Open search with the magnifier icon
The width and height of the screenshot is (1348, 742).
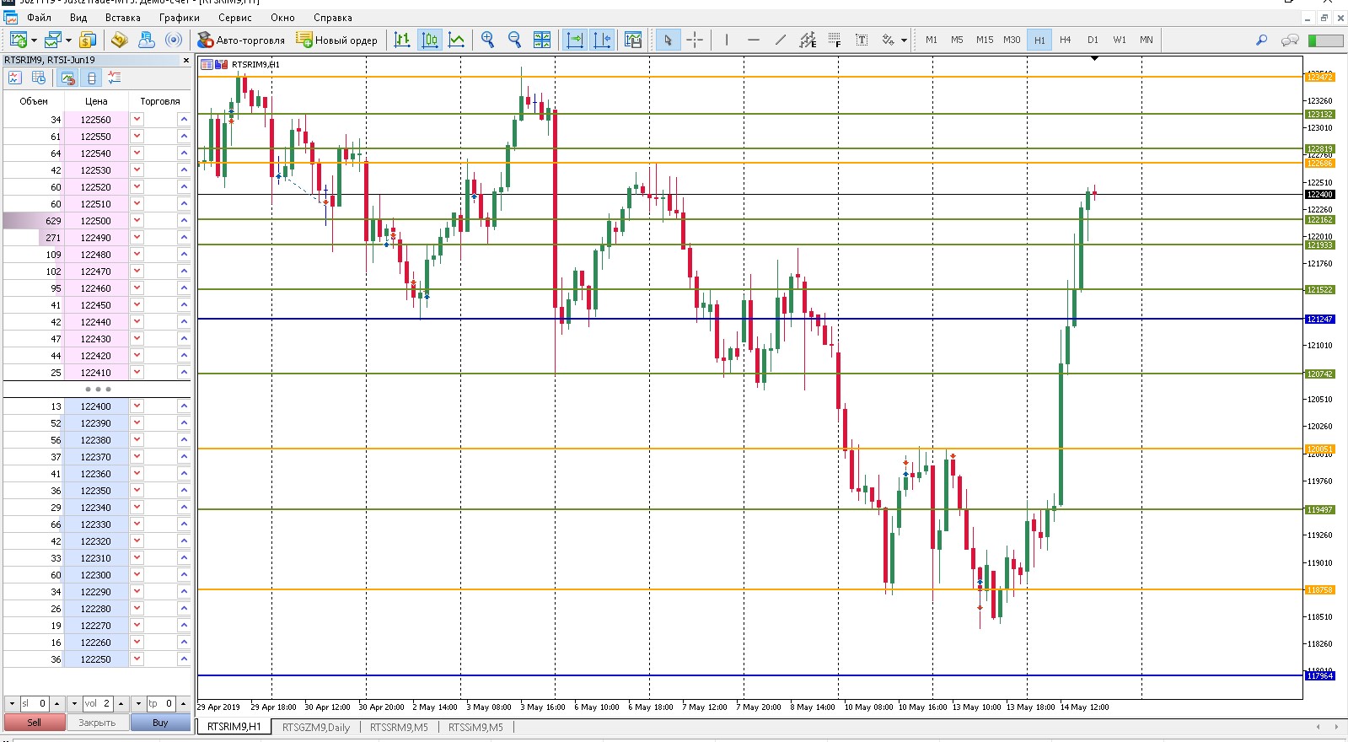pyautogui.click(x=1261, y=40)
